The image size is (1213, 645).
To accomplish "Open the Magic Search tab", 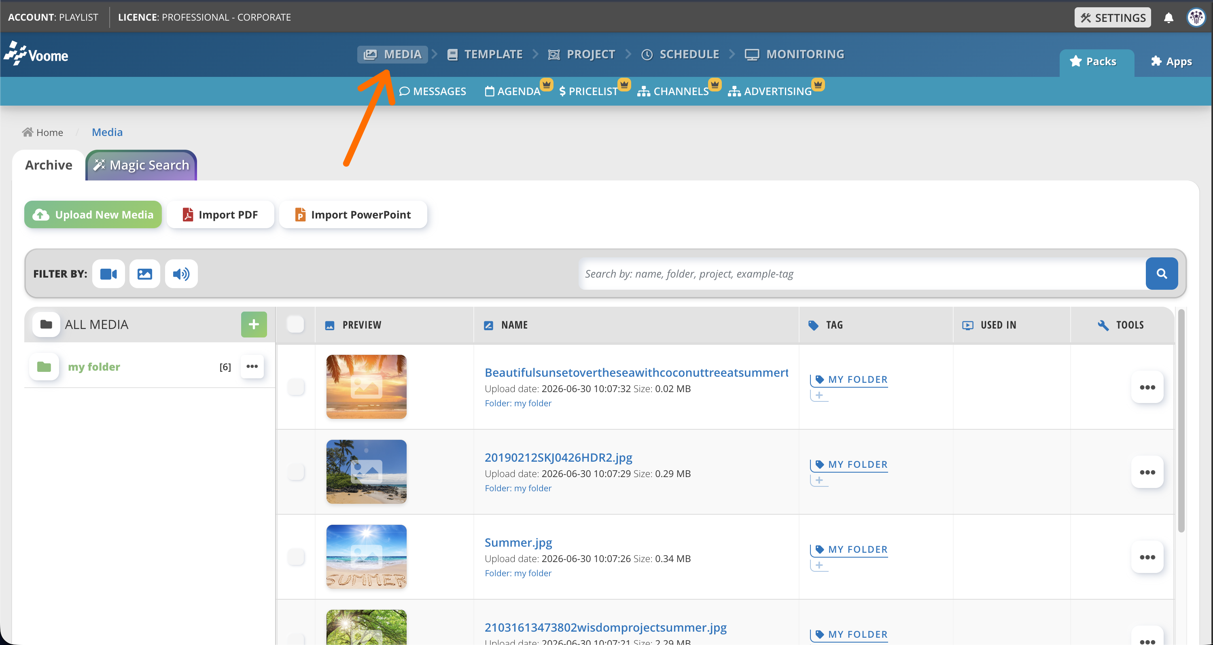I will click(x=141, y=165).
